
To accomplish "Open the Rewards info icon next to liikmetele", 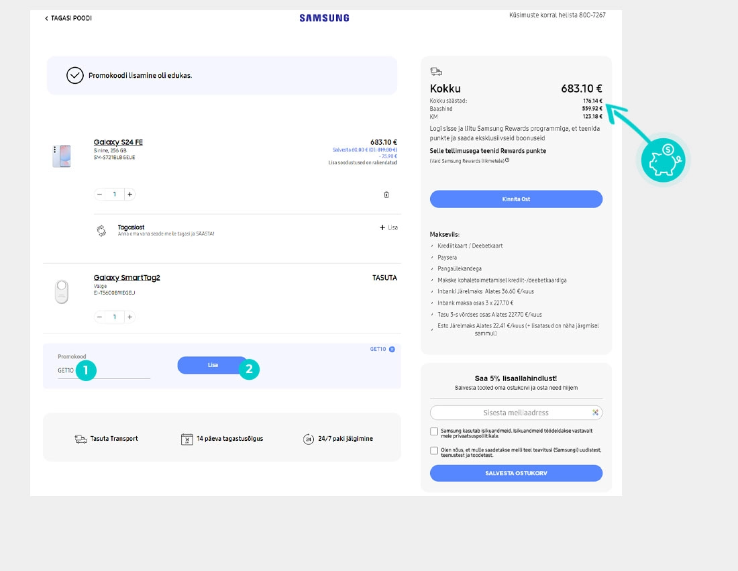I will 507,160.
